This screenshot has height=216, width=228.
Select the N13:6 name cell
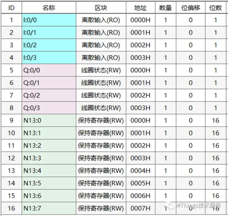click(x=49, y=196)
